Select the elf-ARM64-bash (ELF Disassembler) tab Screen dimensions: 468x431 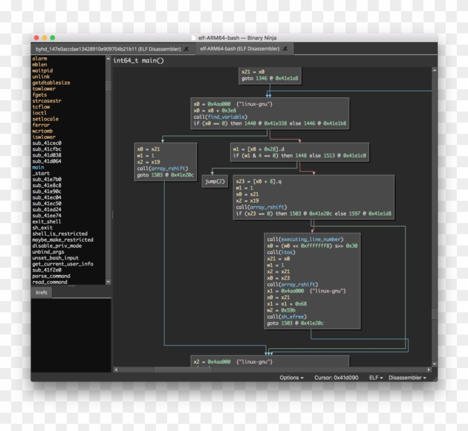(x=240, y=49)
